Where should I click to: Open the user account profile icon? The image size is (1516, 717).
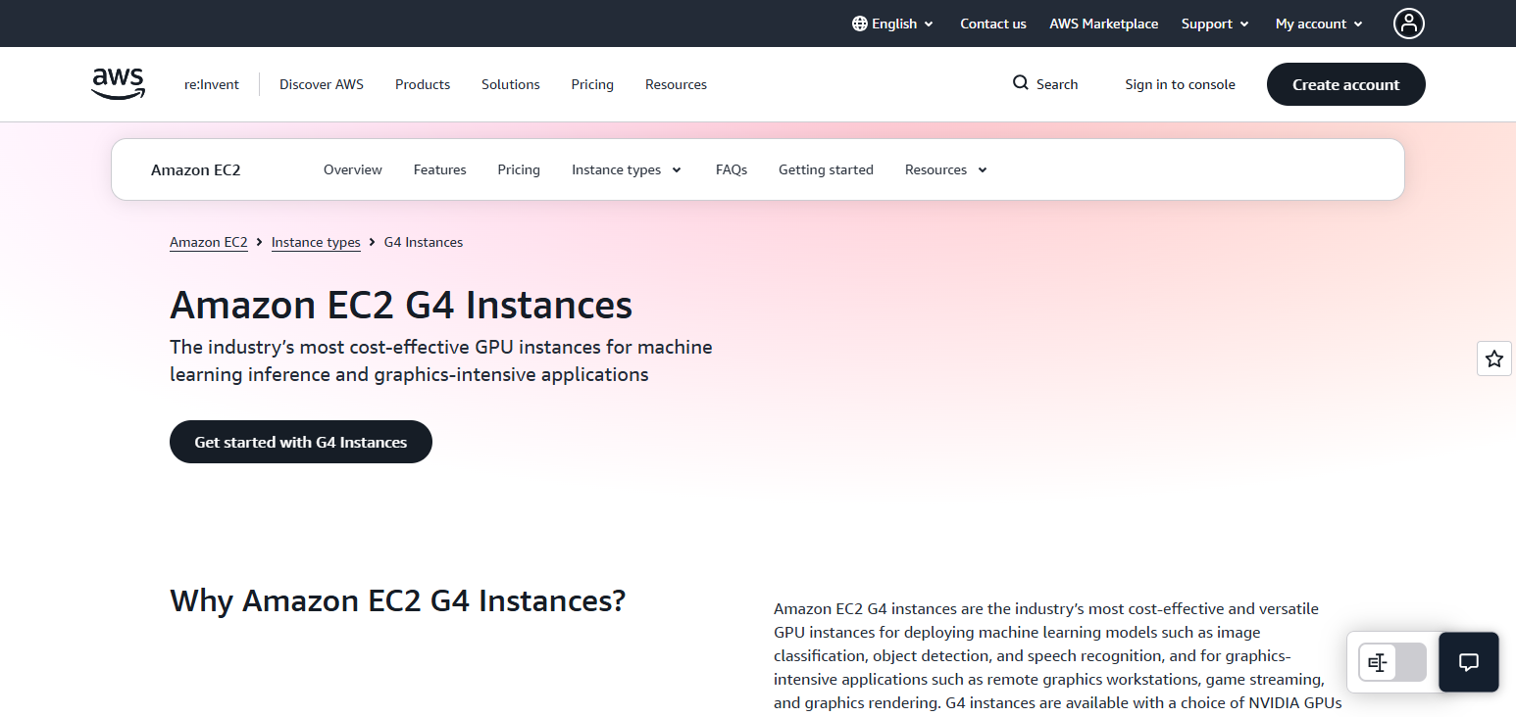(1409, 24)
